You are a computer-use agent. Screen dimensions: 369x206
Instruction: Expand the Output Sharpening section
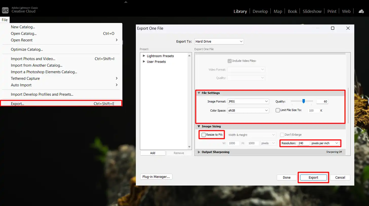tap(199, 152)
